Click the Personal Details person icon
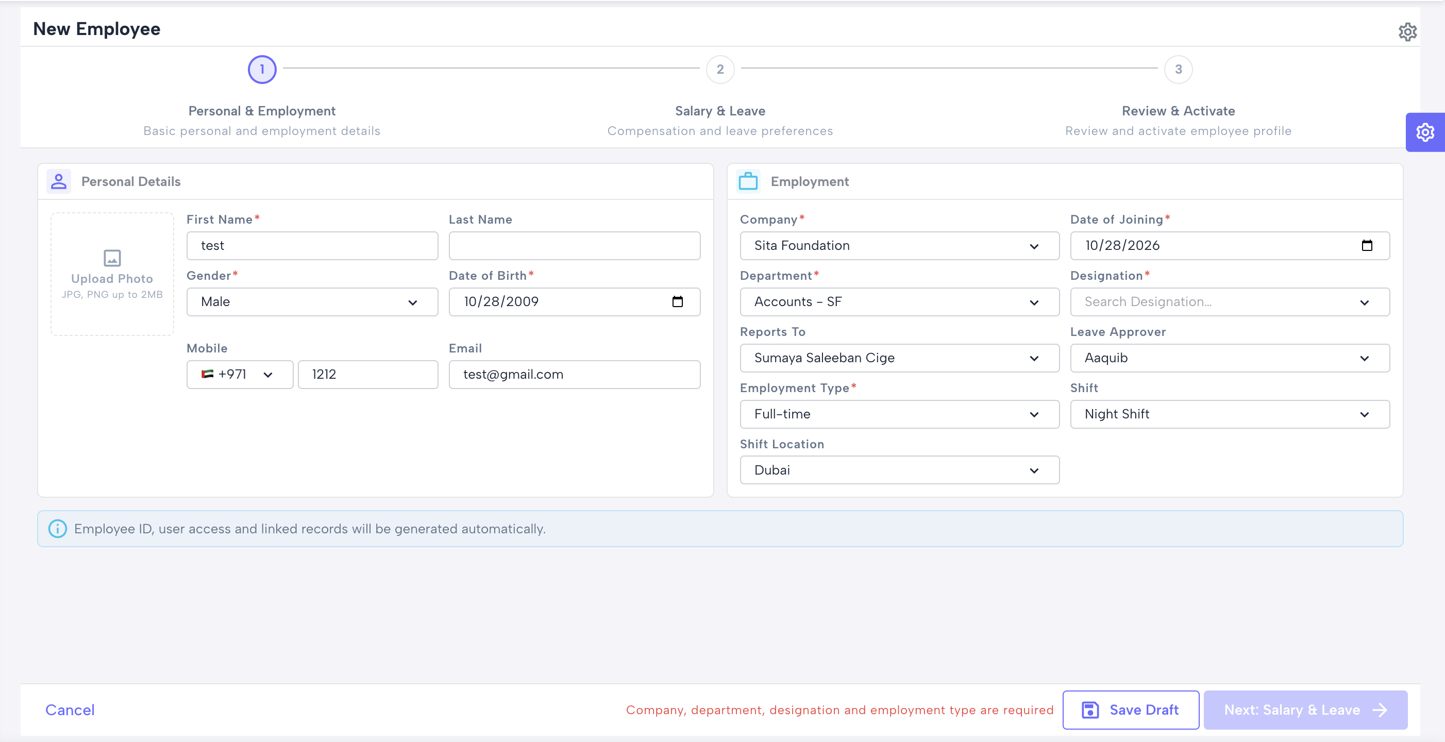The image size is (1445, 742). click(x=59, y=181)
